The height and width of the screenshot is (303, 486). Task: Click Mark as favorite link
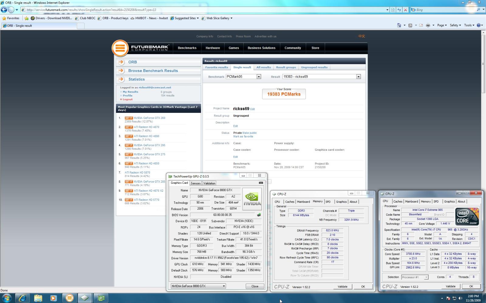(x=243, y=136)
